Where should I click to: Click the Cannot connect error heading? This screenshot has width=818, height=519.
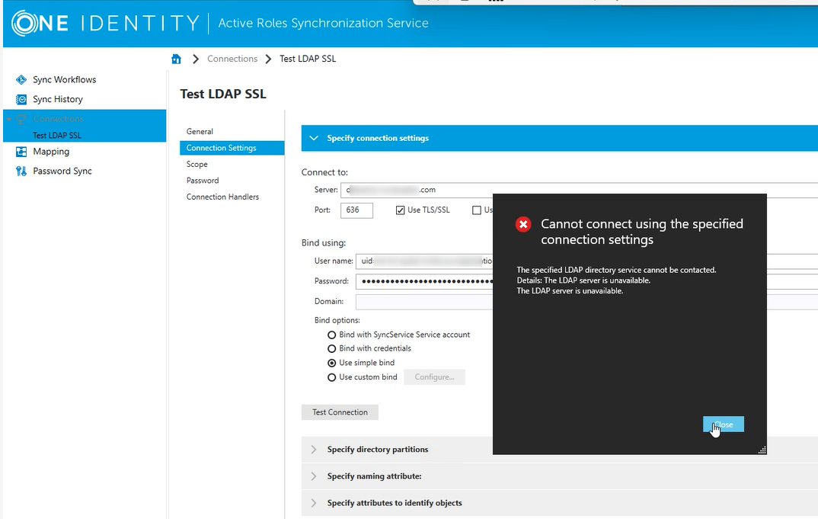(642, 232)
